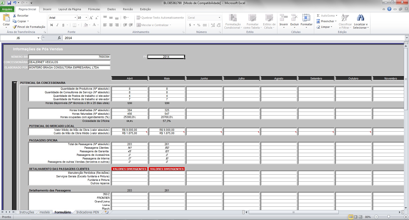Screen dimensions: 409x220
Task: Click the insert function fx icon
Action: pyautogui.click(x=59, y=38)
